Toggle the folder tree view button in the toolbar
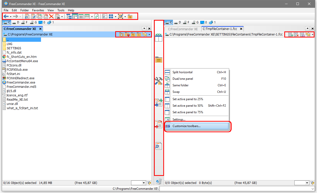The height and width of the screenshot is (193, 317). [69, 17]
